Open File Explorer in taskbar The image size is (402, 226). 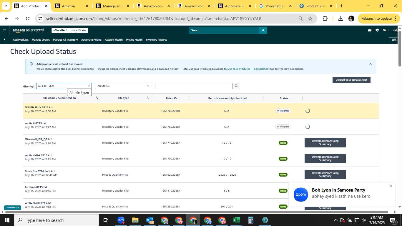135,220
